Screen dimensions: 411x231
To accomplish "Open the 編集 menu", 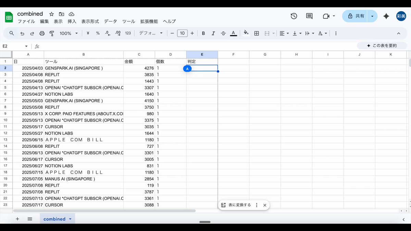I will [45, 21].
